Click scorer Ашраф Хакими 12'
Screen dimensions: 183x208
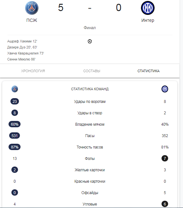pos(22,41)
